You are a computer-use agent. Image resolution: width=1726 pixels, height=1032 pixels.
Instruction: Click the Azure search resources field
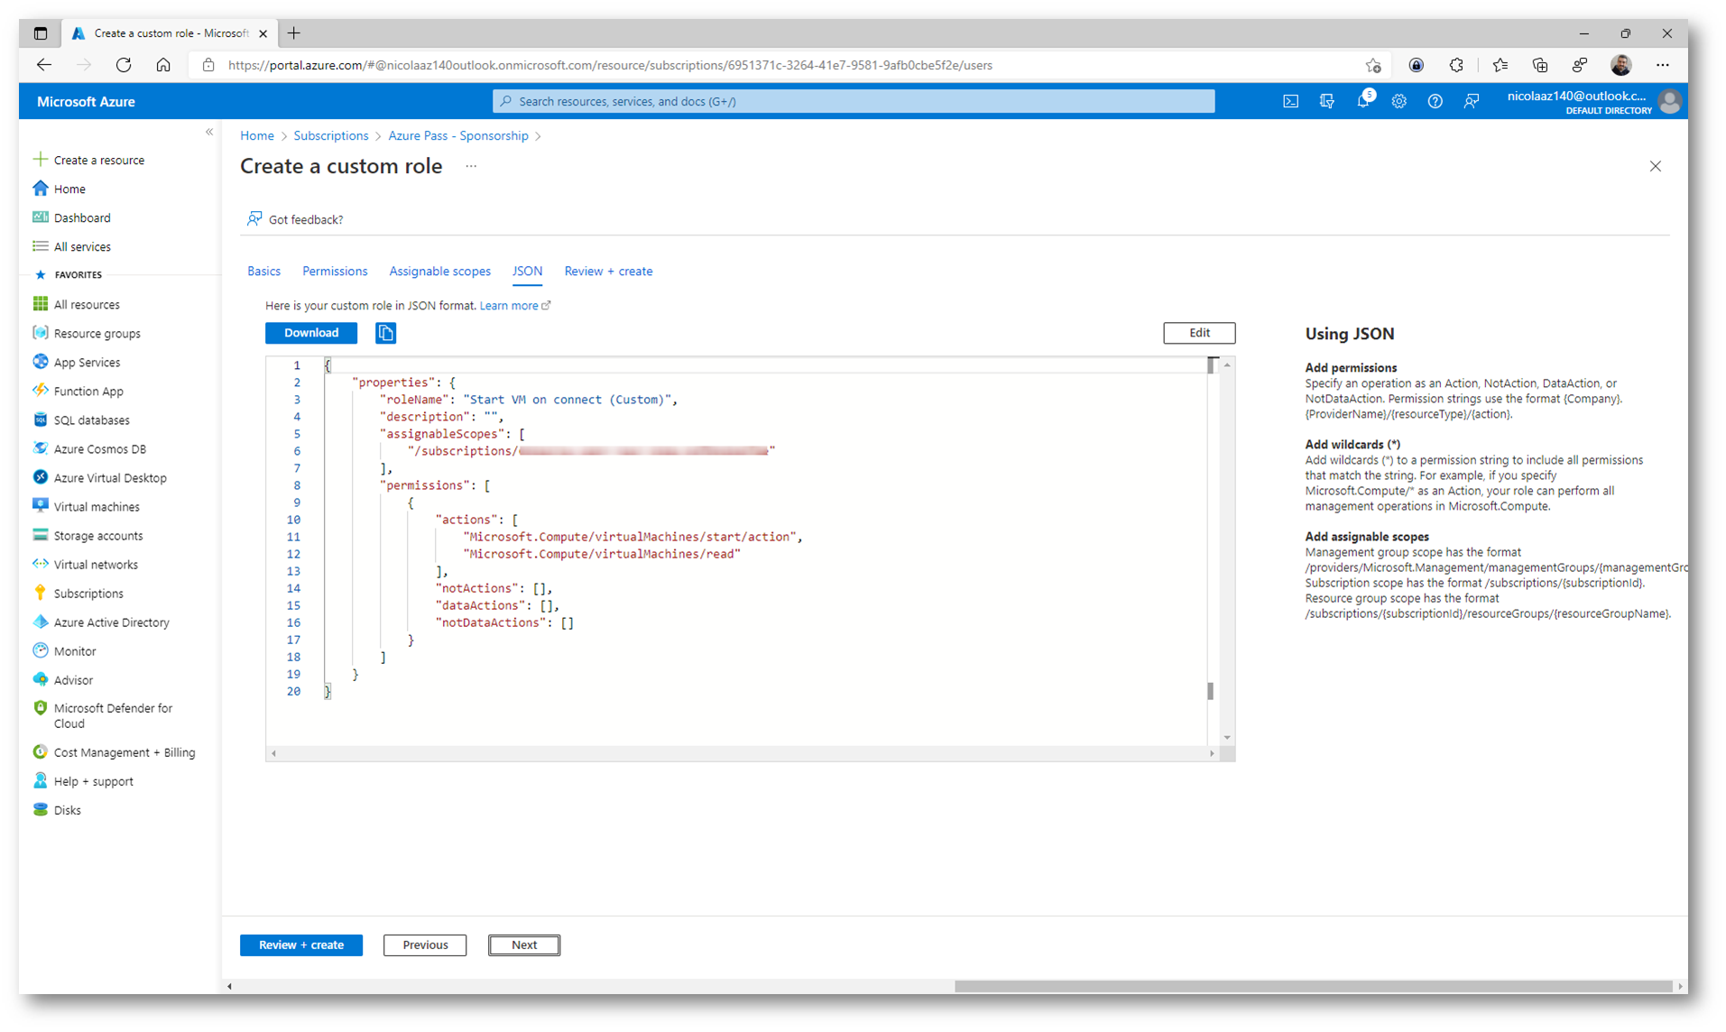[x=853, y=101]
